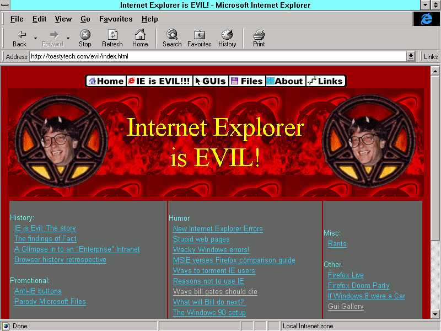The height and width of the screenshot is (331, 441).
Task: Open the "Rants" link under Misc
Action: [x=337, y=243]
